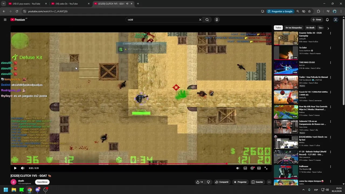Open the Extensions puzzle icon
The width and height of the screenshot is (345, 194).
tap(319, 11)
